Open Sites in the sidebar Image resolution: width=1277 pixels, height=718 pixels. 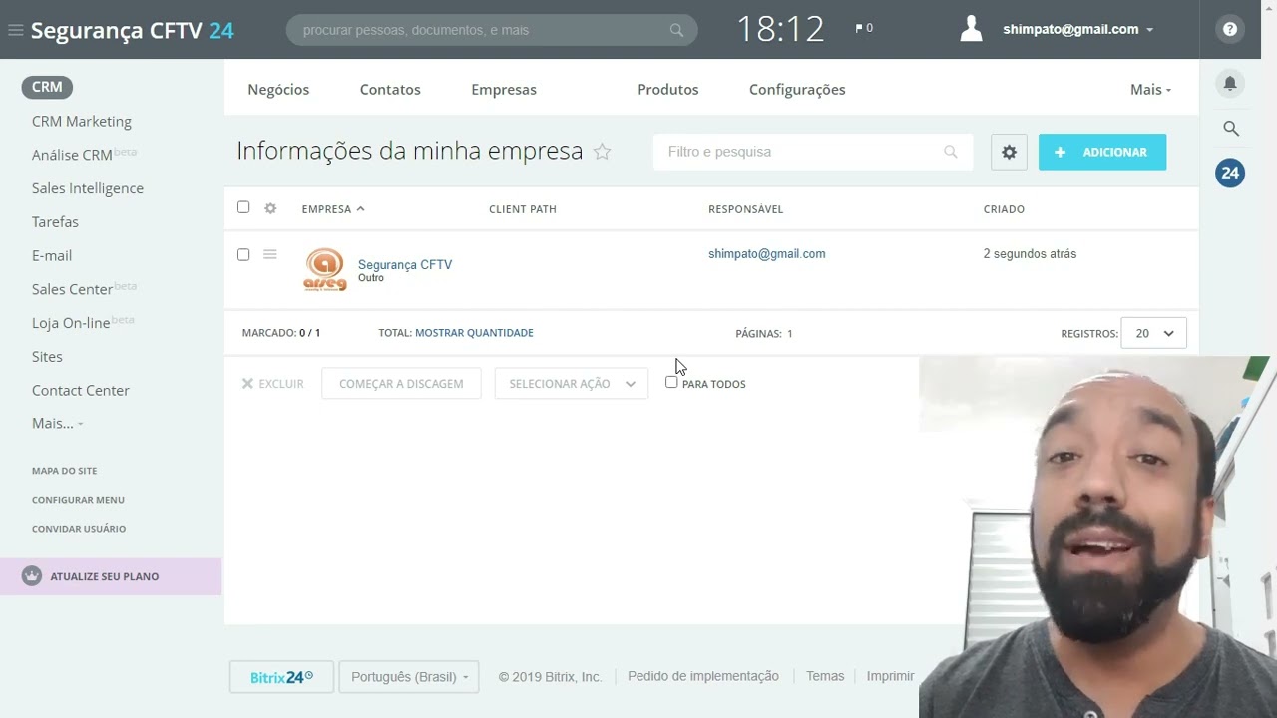(47, 356)
